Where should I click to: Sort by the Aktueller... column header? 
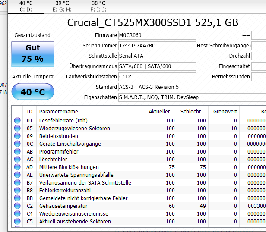[x=161, y=112]
